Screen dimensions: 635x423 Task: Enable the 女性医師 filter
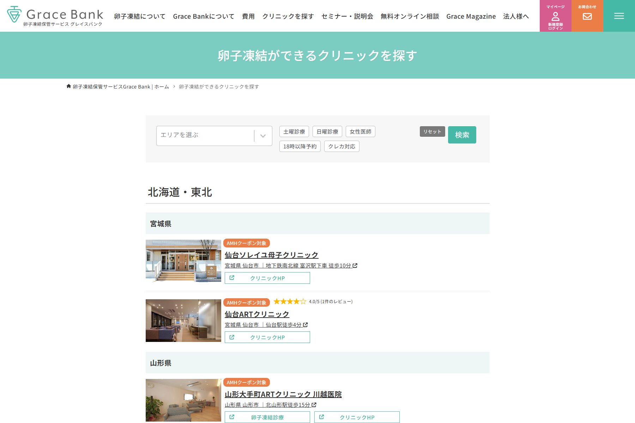tap(360, 131)
